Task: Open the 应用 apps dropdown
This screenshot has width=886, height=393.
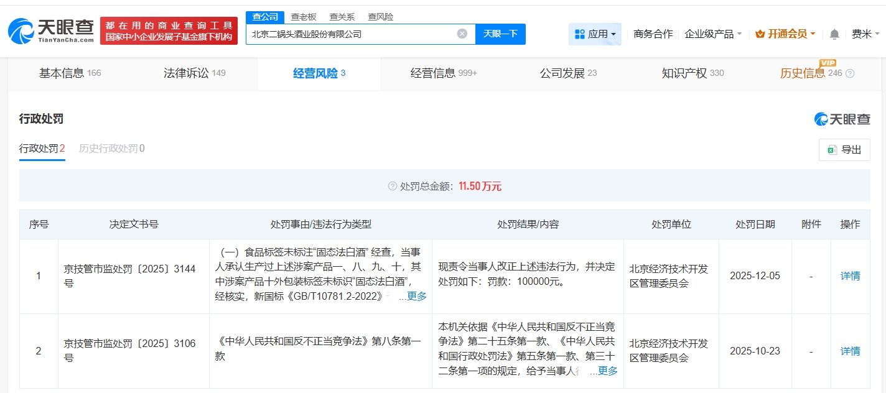Action: point(595,34)
